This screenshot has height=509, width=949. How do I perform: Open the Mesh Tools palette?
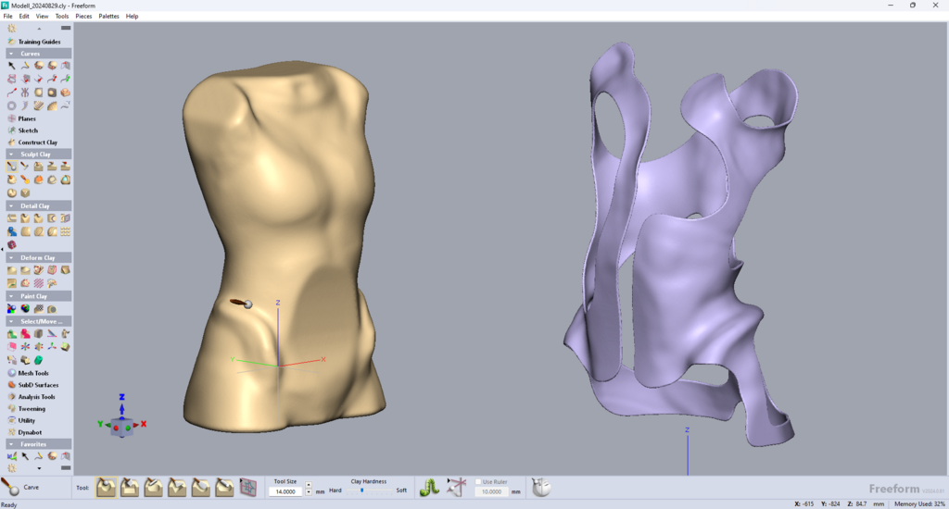point(33,373)
